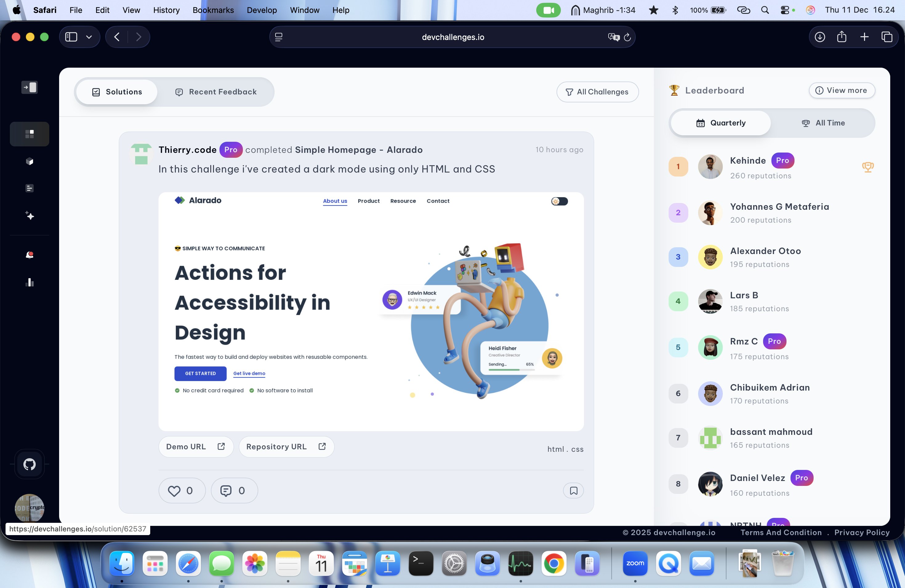Open the All Challenges filter dropdown
Image resolution: width=905 pixels, height=588 pixels.
coord(597,92)
